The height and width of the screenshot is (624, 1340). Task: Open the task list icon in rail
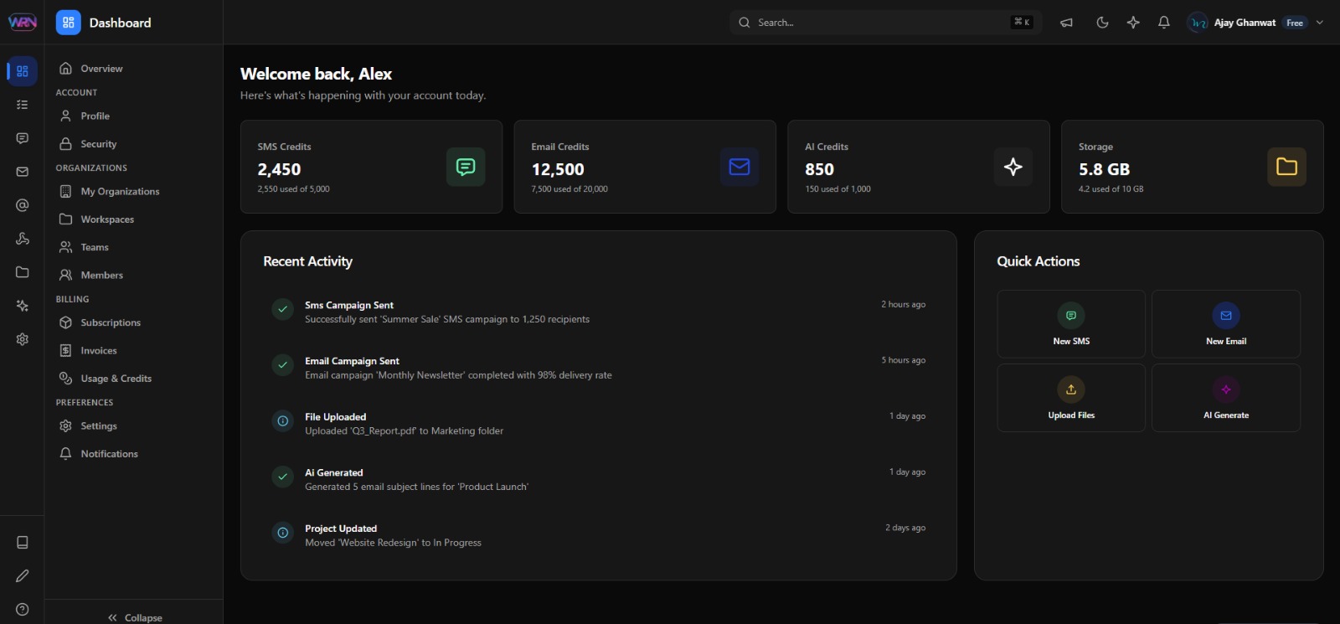click(23, 105)
